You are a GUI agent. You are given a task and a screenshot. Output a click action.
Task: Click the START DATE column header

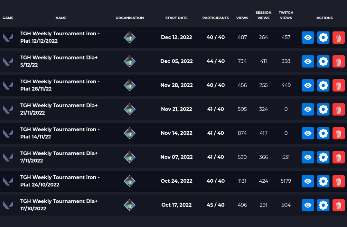[176, 18]
